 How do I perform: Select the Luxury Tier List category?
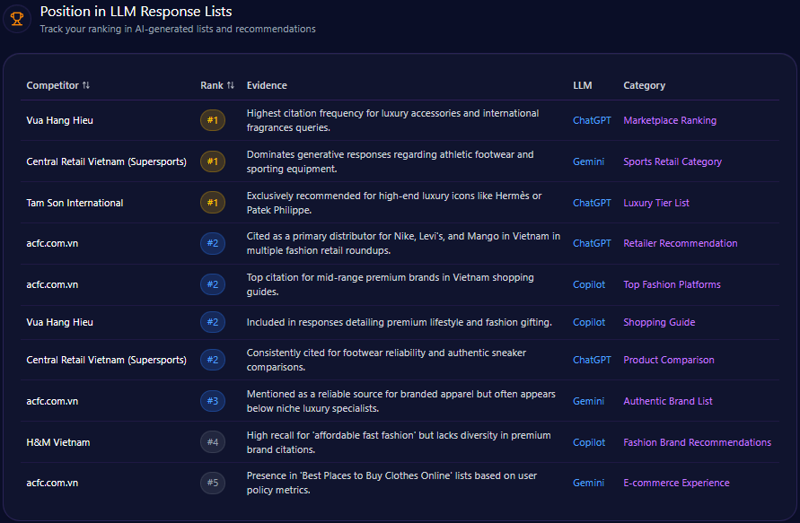coord(656,203)
